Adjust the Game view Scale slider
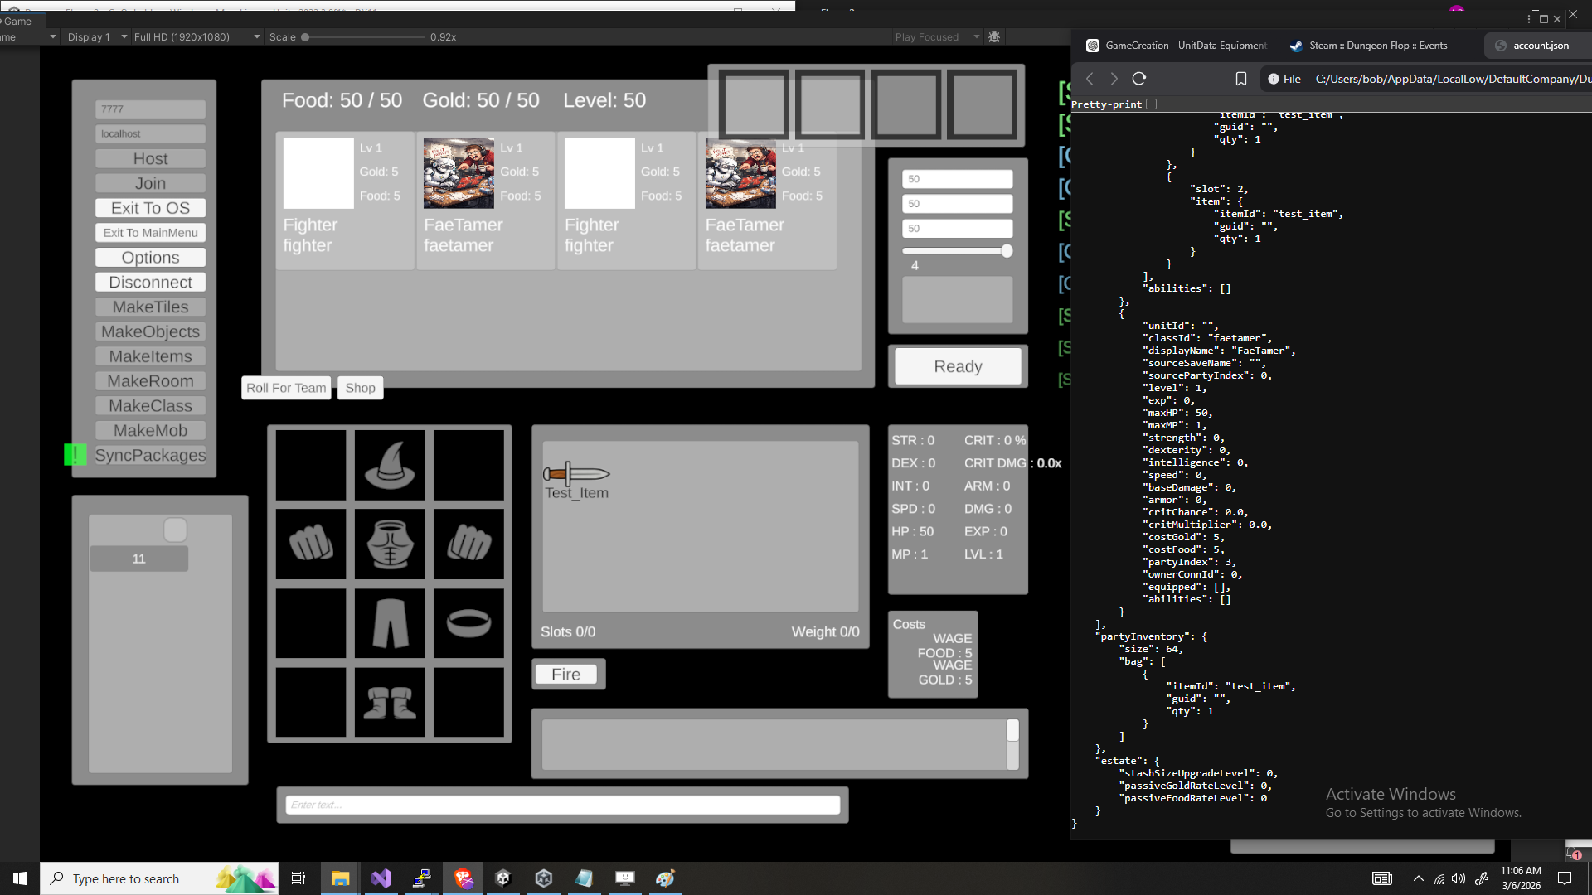The height and width of the screenshot is (895, 1592). pos(365,37)
